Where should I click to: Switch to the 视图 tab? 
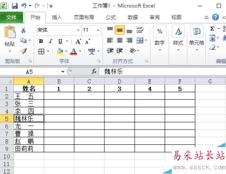pos(176,18)
